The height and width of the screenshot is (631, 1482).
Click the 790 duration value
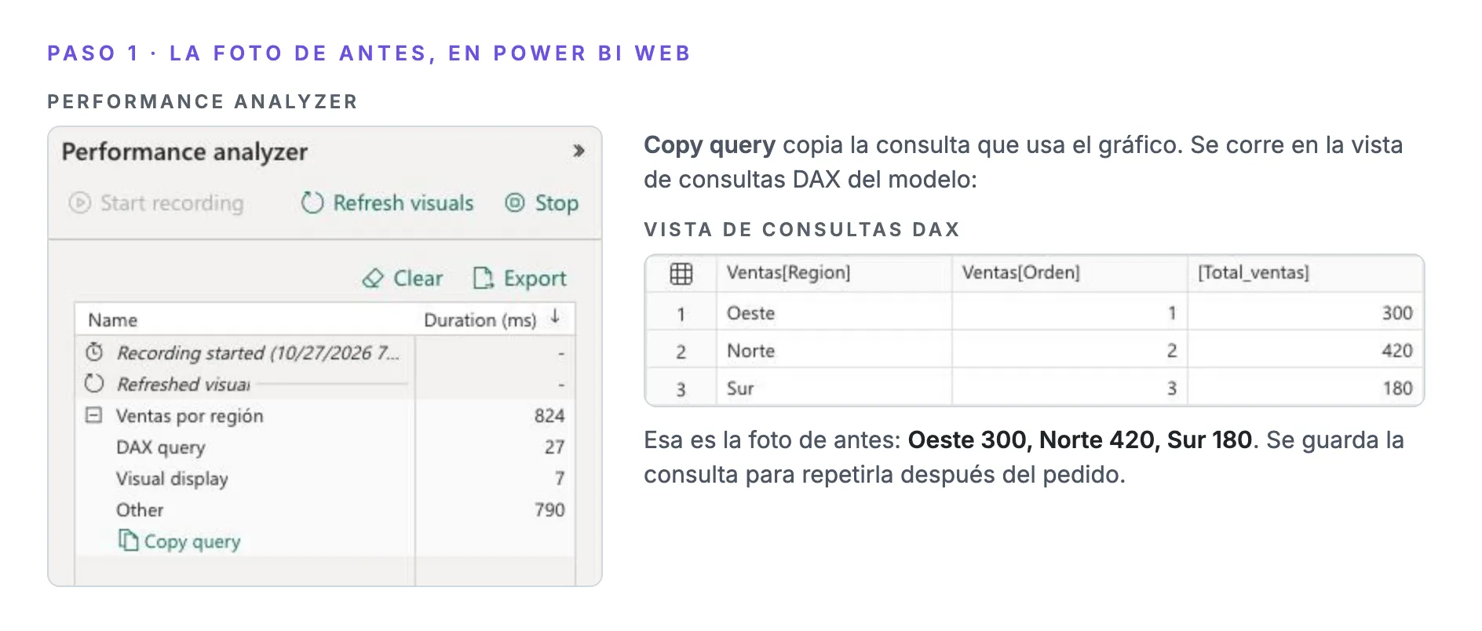click(x=549, y=510)
